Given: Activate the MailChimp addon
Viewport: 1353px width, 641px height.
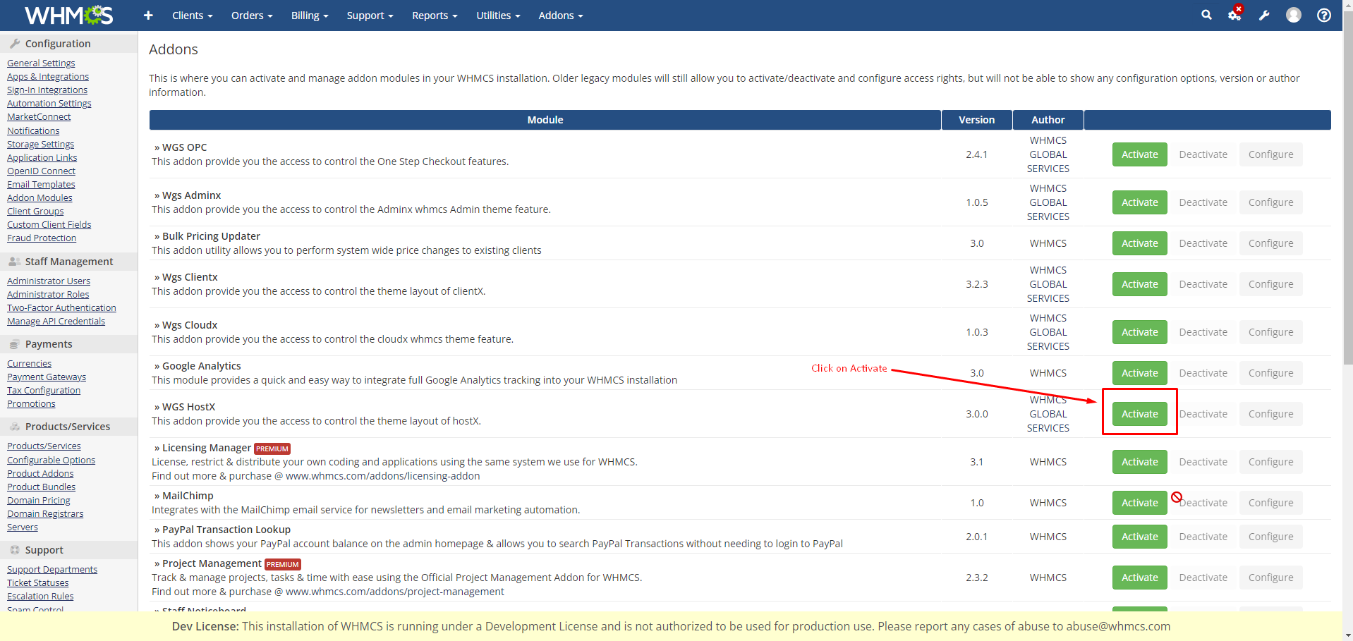Looking at the screenshot, I should point(1139,503).
